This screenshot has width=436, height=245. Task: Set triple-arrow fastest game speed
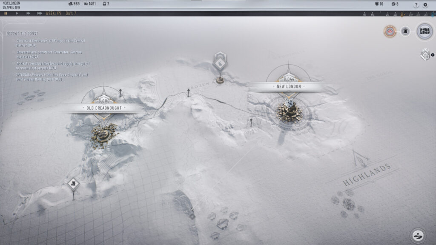click(x=40, y=13)
